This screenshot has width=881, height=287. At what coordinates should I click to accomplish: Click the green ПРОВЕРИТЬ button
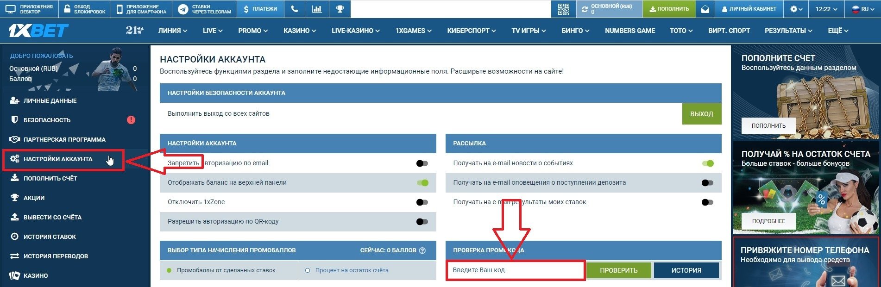tap(618, 270)
